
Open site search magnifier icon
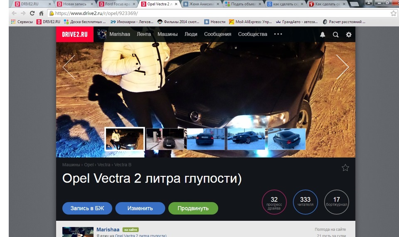[336, 35]
